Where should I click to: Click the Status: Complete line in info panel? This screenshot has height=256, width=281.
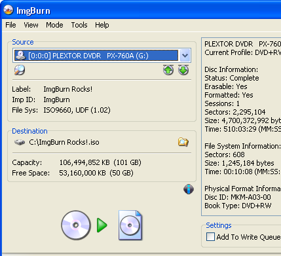(232, 78)
